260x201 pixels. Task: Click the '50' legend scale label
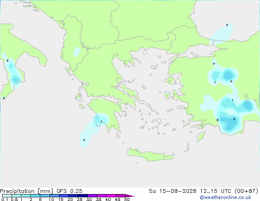pos(127,199)
